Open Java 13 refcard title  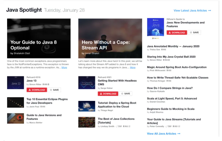[31, 81]
